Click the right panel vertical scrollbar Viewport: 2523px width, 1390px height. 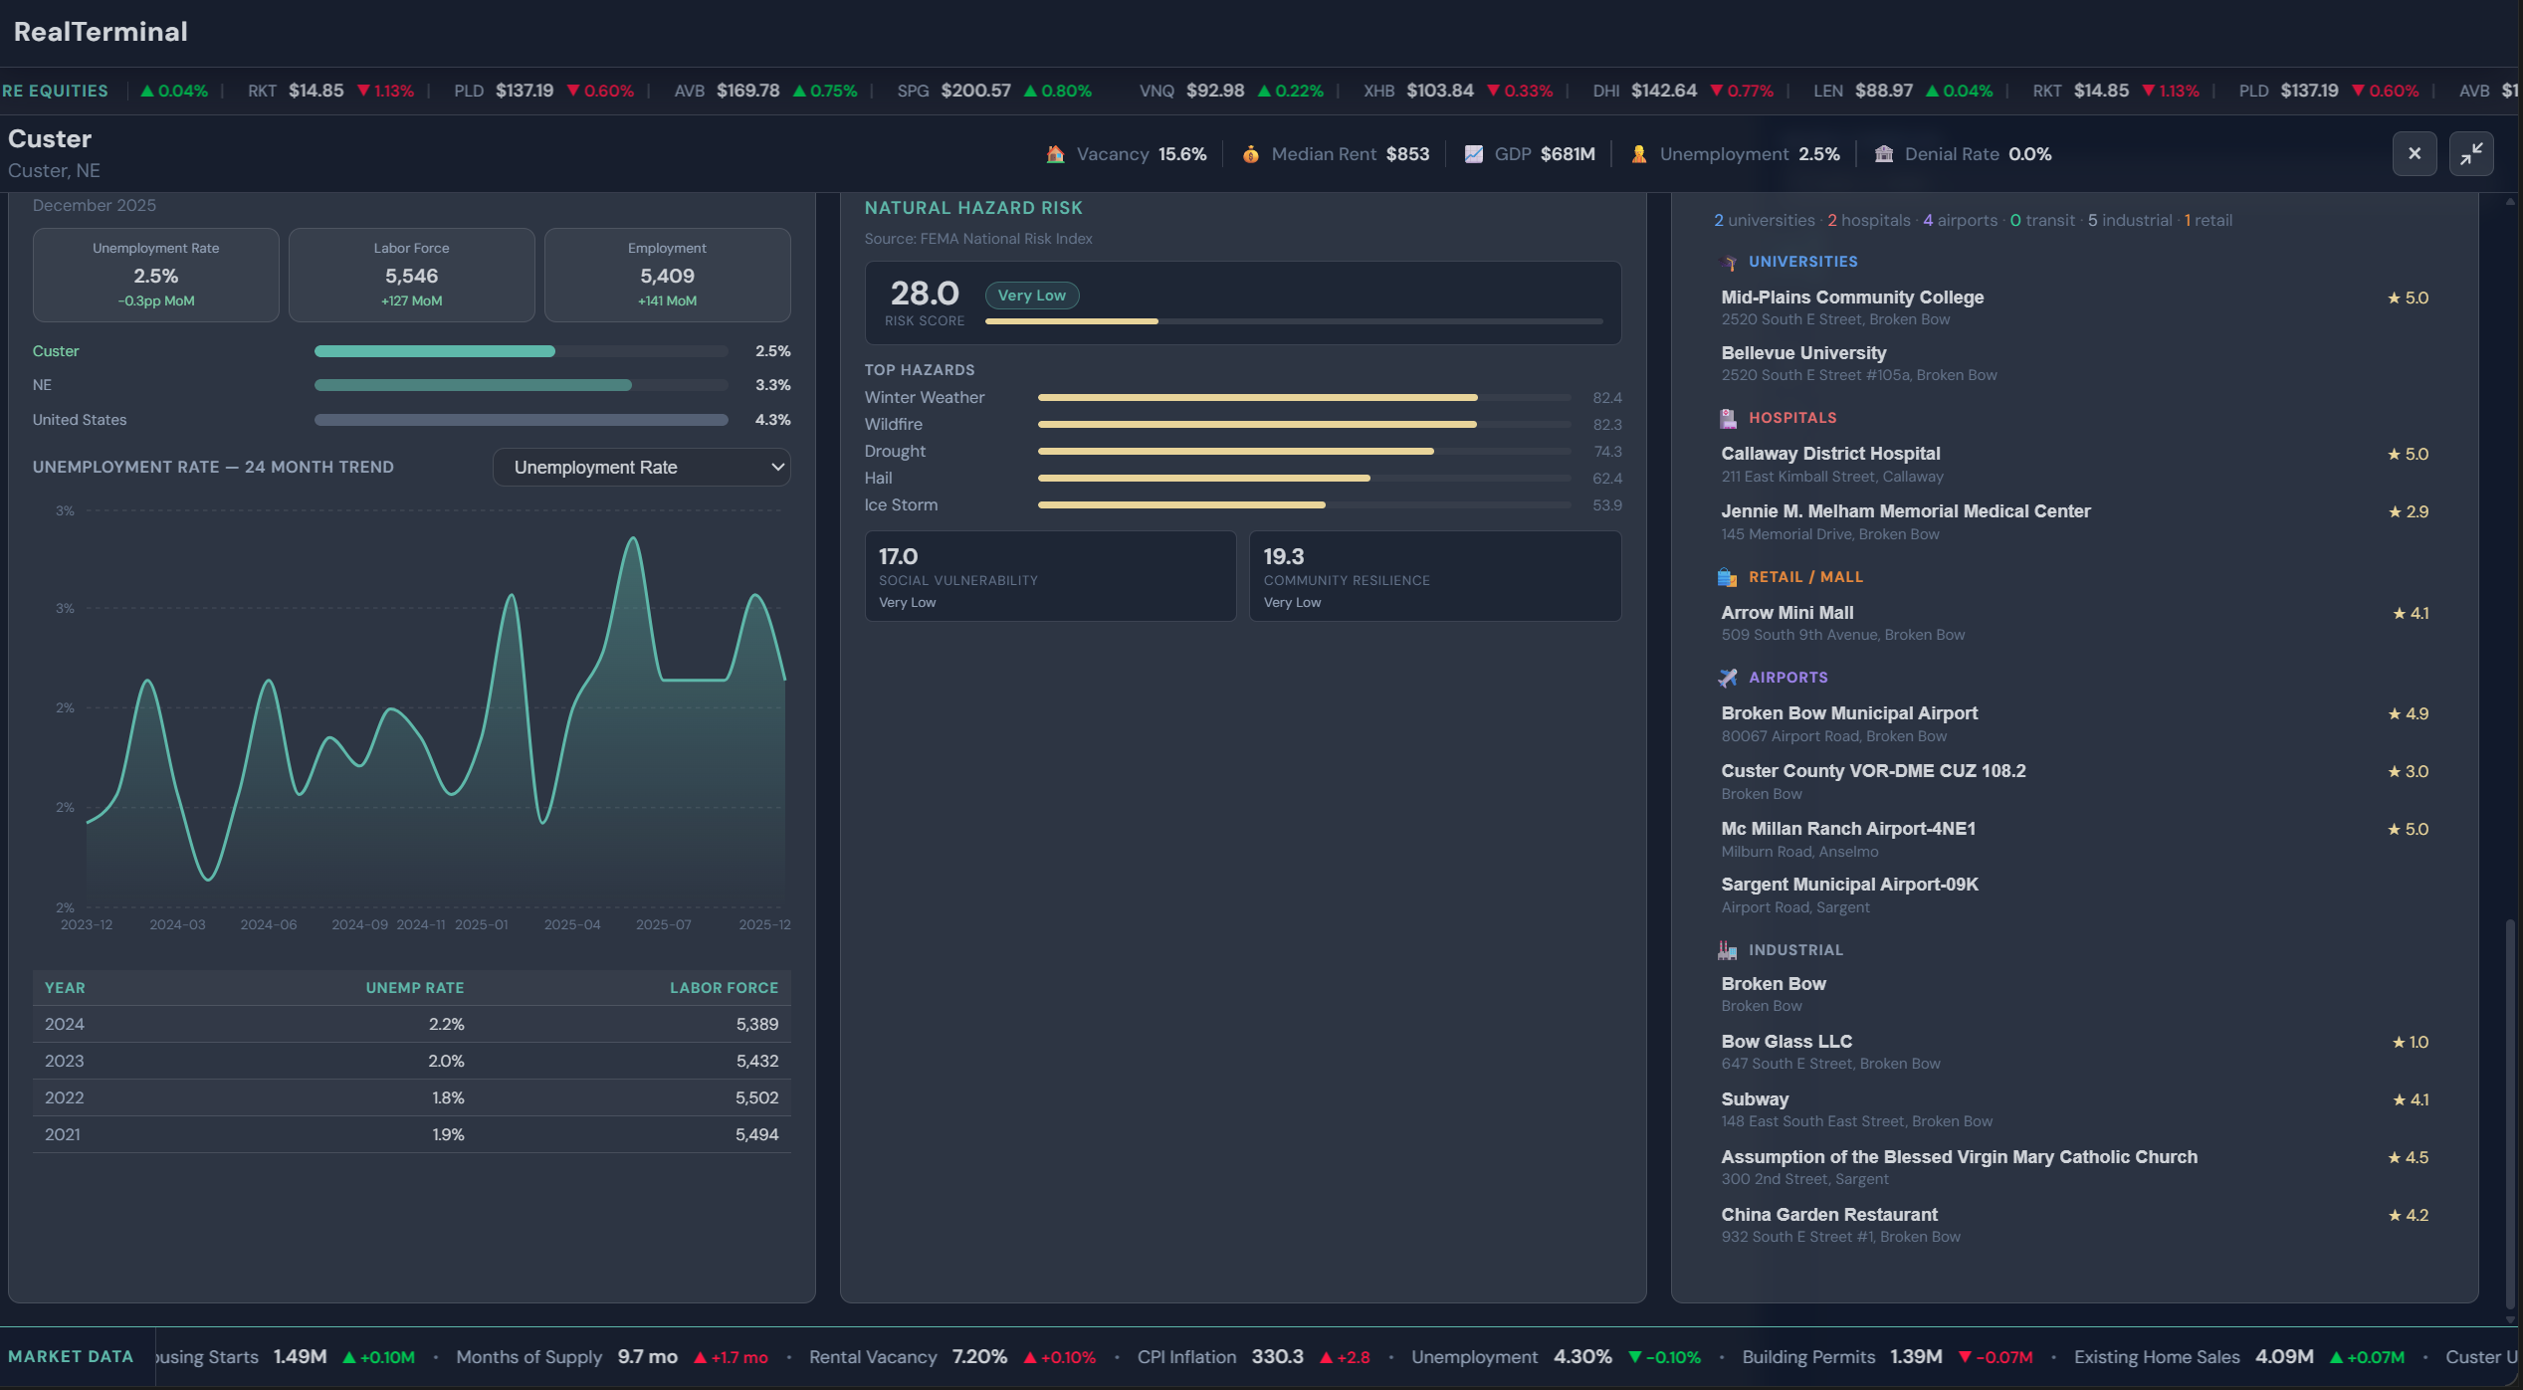pos(2510,1114)
